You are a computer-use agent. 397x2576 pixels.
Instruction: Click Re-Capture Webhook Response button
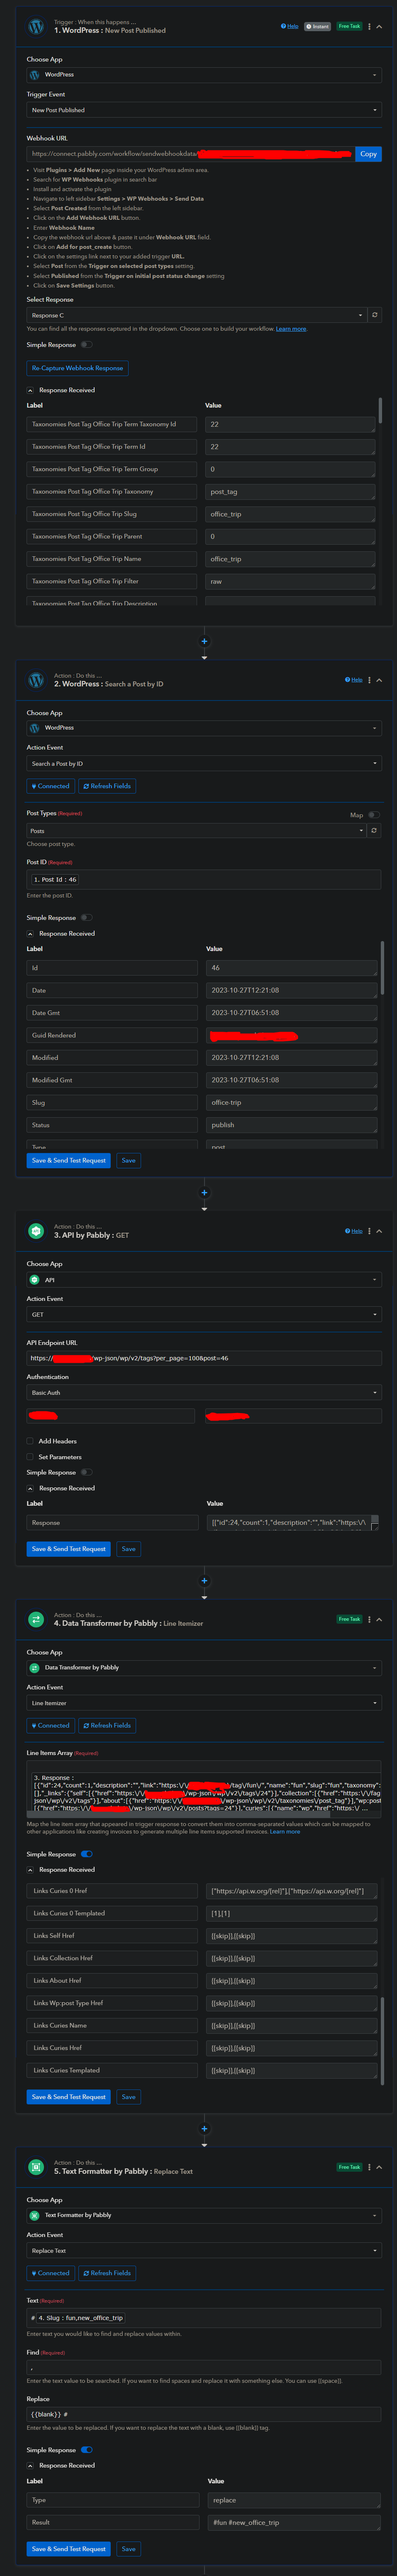coord(78,368)
